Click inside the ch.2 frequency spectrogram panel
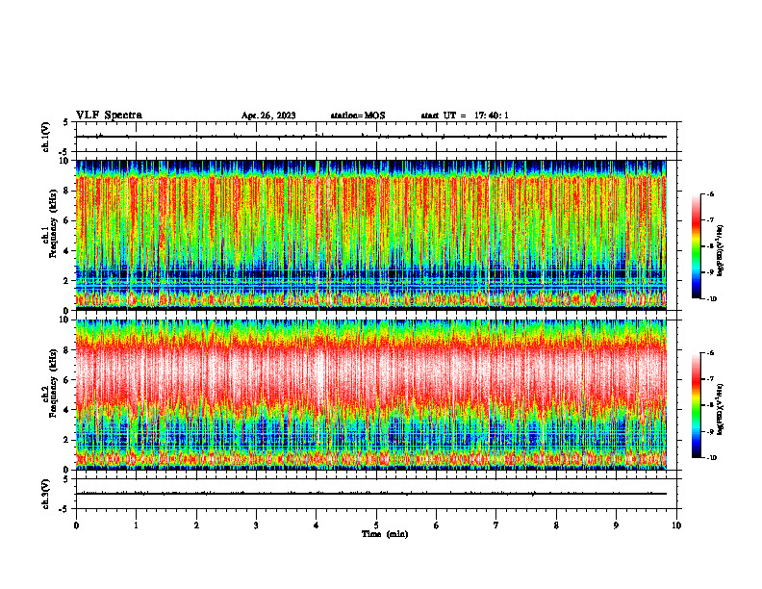 (x=370, y=395)
